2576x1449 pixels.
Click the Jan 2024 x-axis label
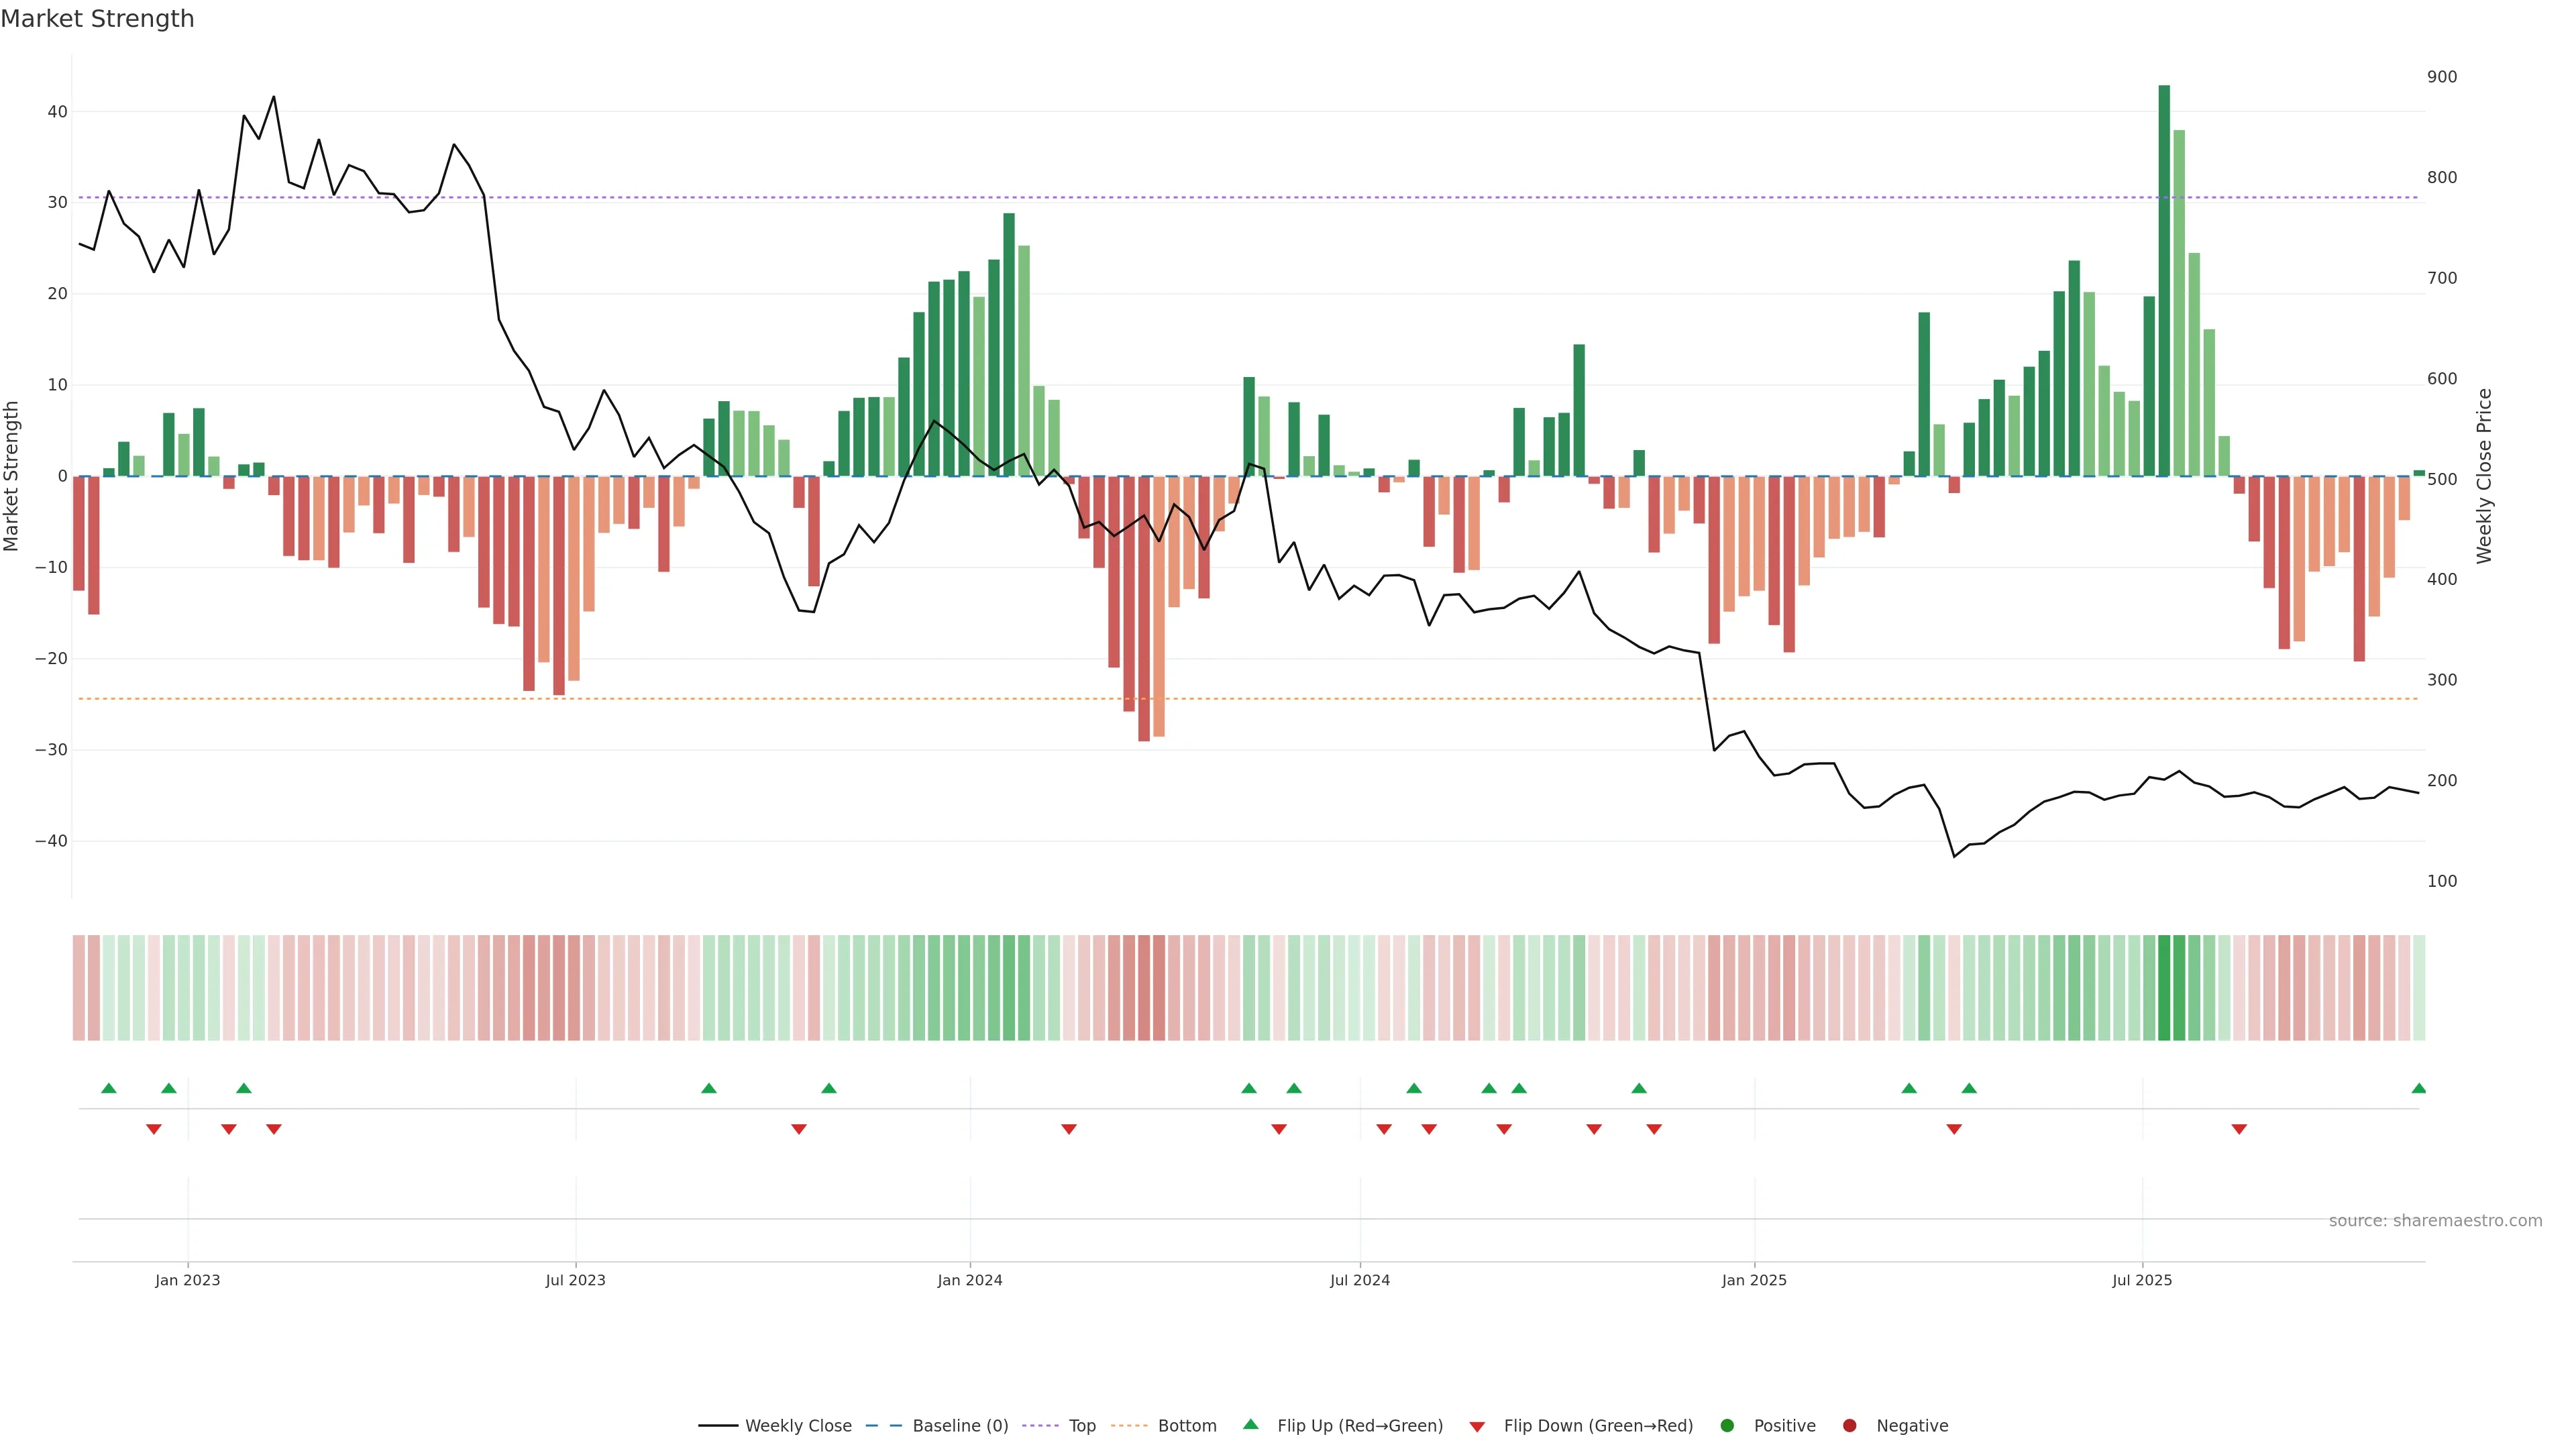click(969, 1280)
